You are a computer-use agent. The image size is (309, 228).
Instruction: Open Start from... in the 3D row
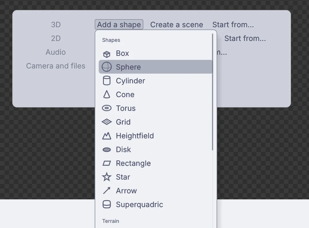pos(233,25)
